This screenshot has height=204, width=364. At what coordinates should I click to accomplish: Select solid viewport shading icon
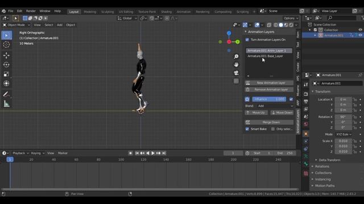point(281,25)
